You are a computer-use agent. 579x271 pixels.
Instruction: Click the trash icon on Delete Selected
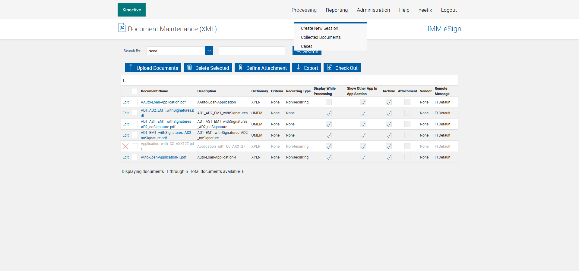click(x=189, y=67)
